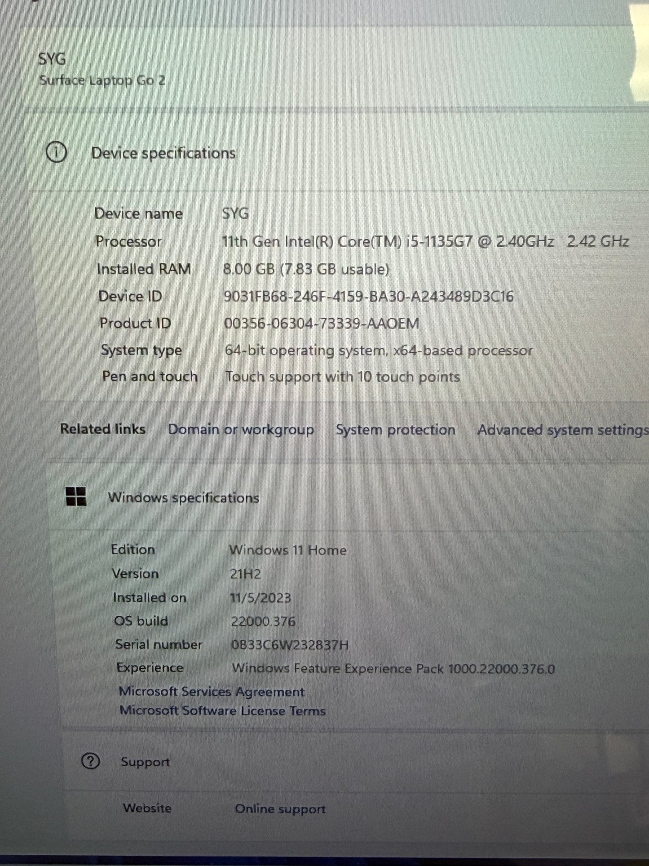Select the 64-bit operating system value
This screenshot has height=866, width=649.
379,351
